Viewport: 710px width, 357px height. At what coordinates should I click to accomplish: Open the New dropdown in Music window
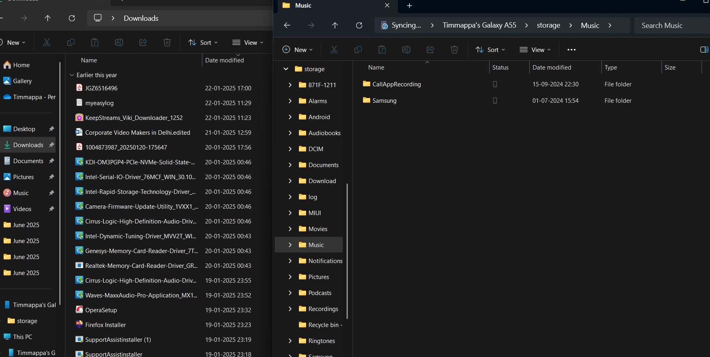(x=298, y=50)
